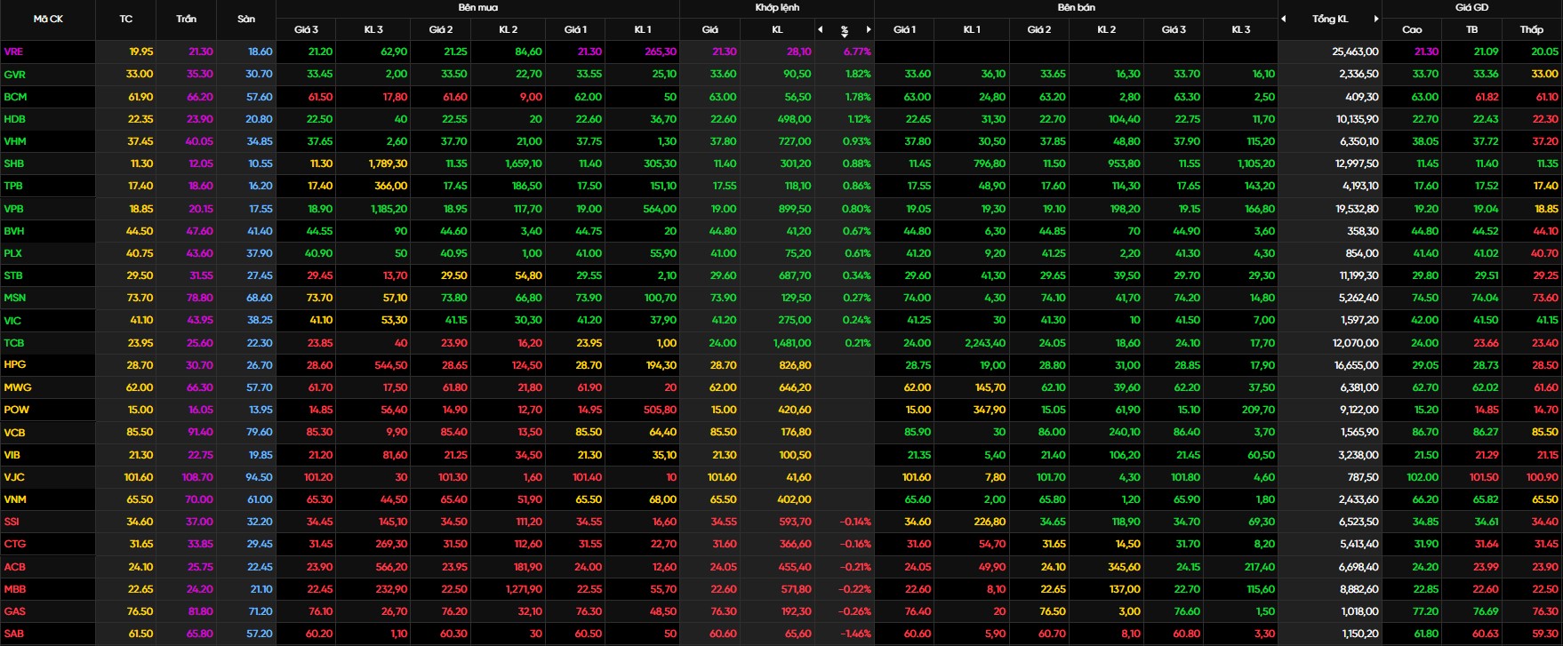Click VRE total volume 25,463,00
The width and height of the screenshot is (1563, 646).
point(1355,52)
